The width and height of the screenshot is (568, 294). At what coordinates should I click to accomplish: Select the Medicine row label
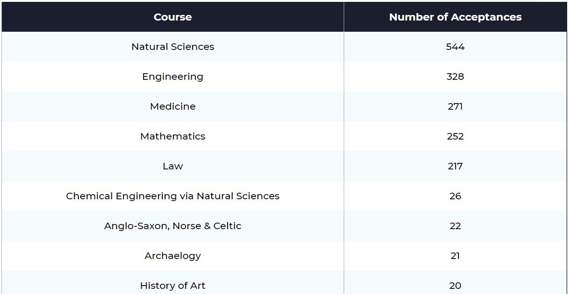(173, 106)
